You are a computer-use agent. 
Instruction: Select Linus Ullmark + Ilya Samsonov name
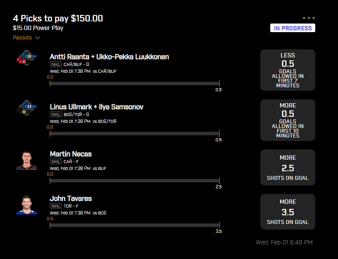point(97,107)
